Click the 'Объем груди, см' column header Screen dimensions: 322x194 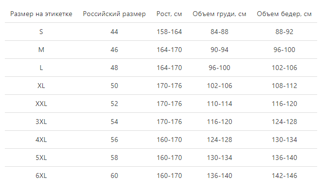(219, 14)
